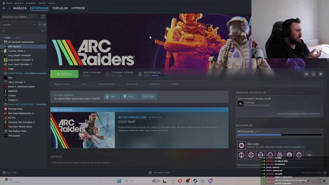This screenshot has width=329, height=185.
Task: Toggle sort by recent activity clock icon
Action: click(40, 25)
